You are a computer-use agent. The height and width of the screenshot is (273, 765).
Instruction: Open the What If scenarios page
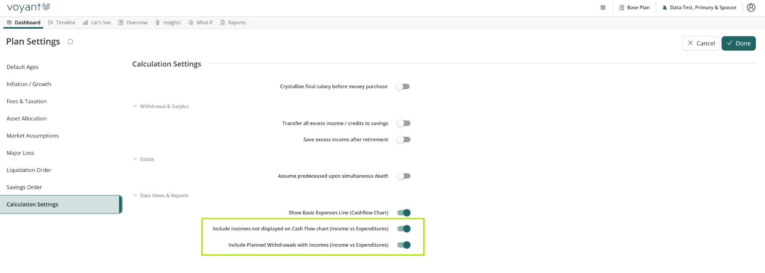pos(200,23)
